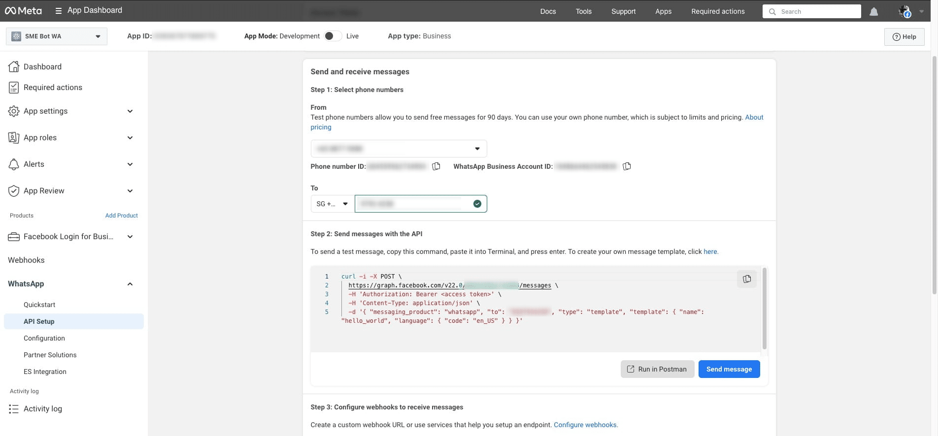Screen dimensions: 938x436
Task: Click Add Product link
Action: click(122, 216)
